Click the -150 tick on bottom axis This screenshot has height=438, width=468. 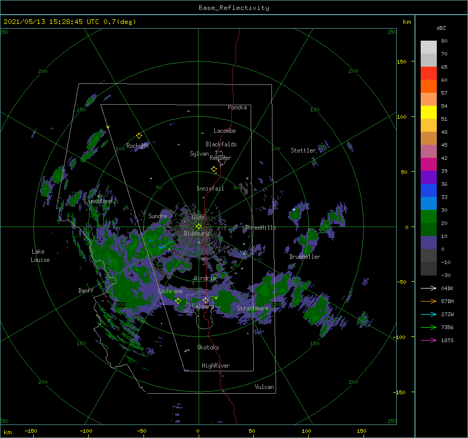click(31, 431)
